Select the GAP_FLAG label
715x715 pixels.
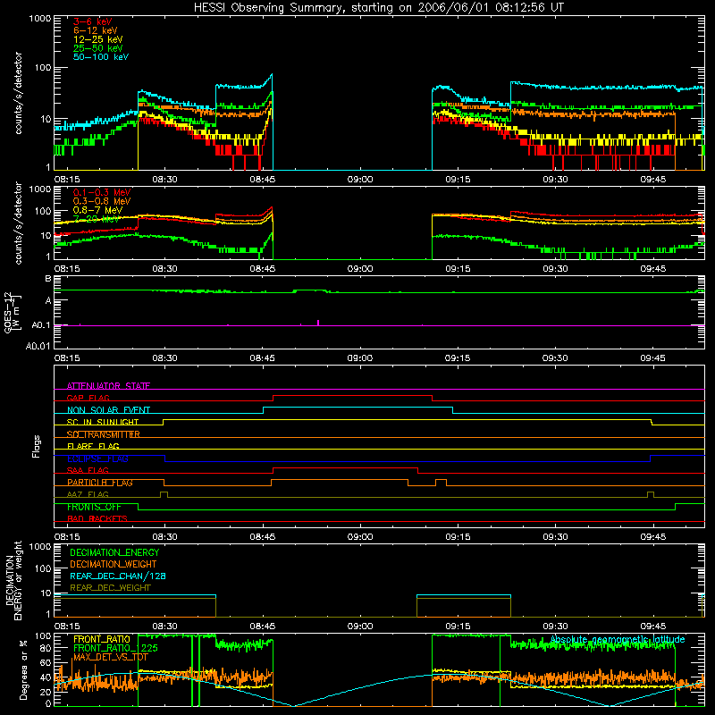coord(88,398)
